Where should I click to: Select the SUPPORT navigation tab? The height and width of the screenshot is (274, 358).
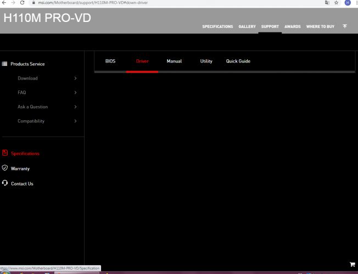click(x=270, y=26)
